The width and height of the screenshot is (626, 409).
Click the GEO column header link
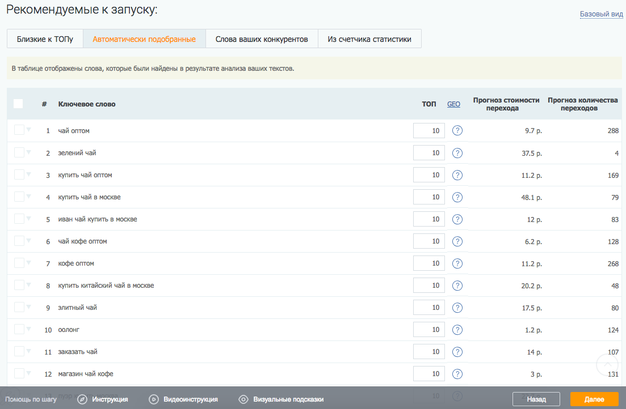tap(453, 104)
